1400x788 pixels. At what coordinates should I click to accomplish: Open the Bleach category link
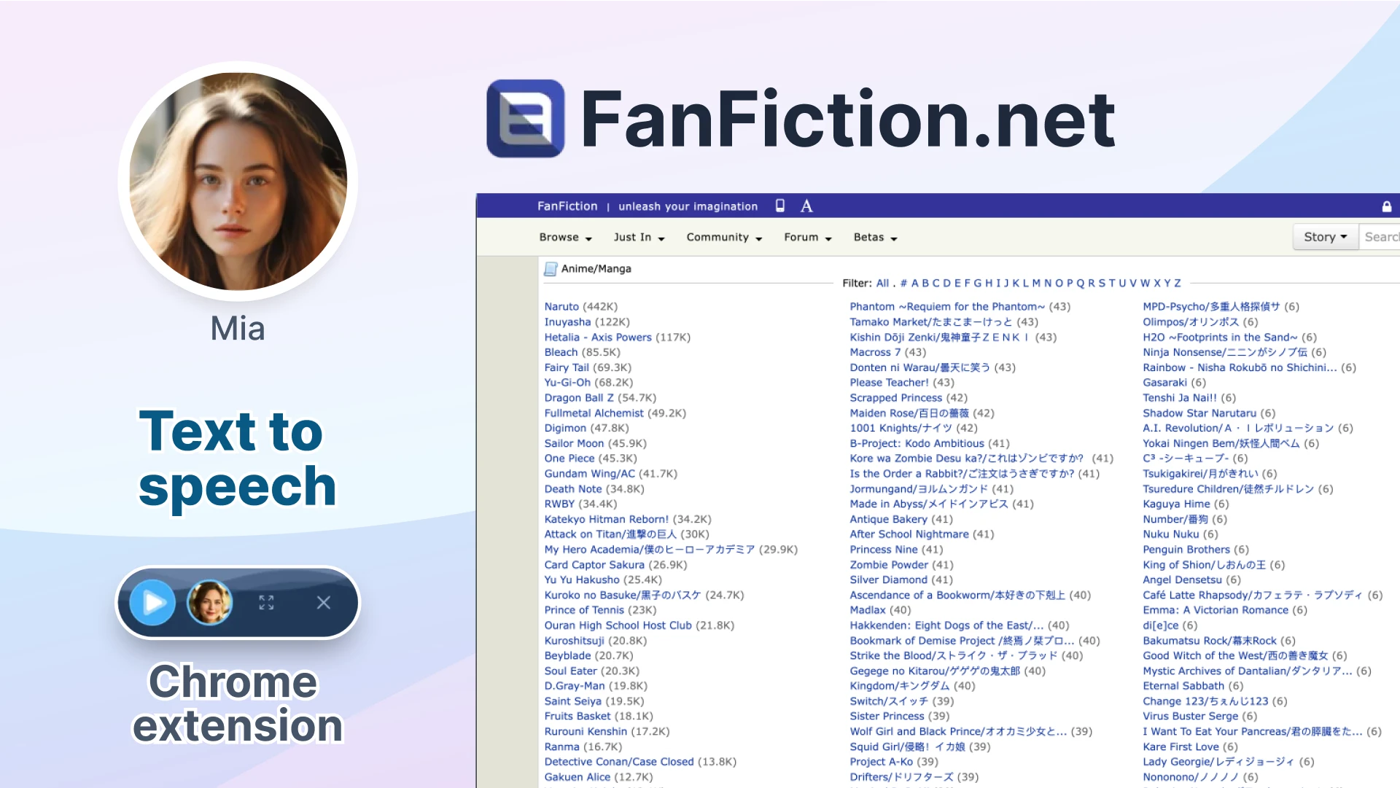coord(561,352)
